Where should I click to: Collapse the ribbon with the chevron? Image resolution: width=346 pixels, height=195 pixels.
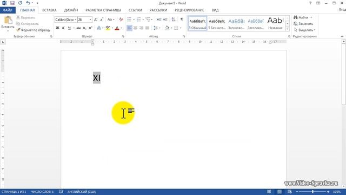coord(342,36)
